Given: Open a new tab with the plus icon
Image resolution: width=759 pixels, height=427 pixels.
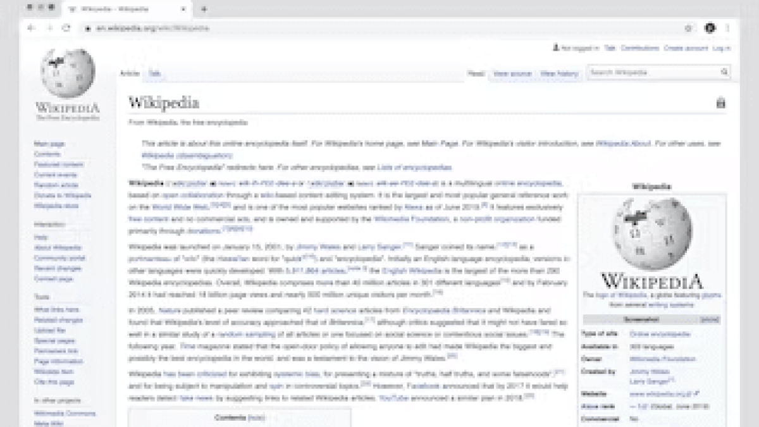Looking at the screenshot, I should 204,9.
